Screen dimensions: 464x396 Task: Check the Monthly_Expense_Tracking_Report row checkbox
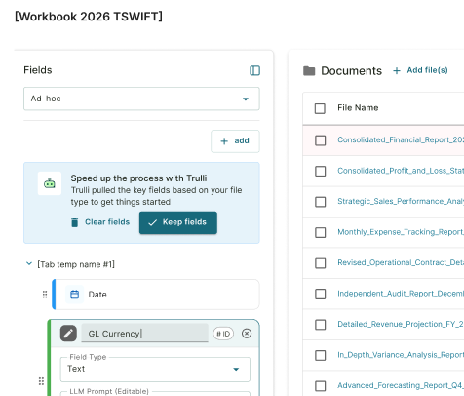(321, 232)
